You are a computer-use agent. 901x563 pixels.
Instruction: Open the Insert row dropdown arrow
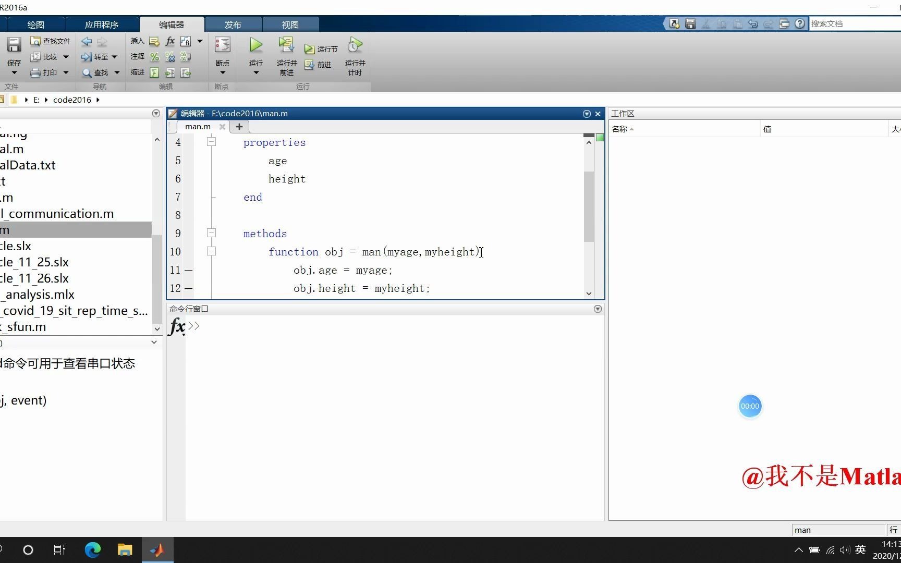pyautogui.click(x=200, y=41)
